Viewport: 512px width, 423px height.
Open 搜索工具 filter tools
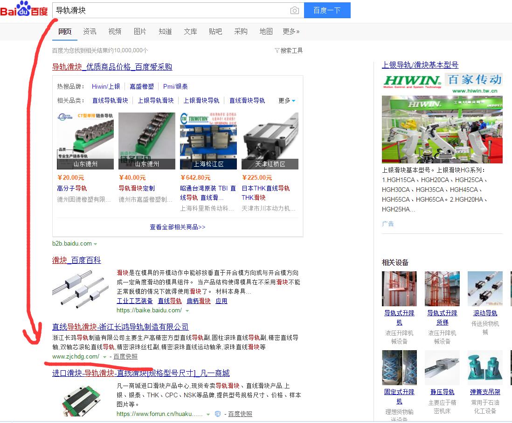289,50
